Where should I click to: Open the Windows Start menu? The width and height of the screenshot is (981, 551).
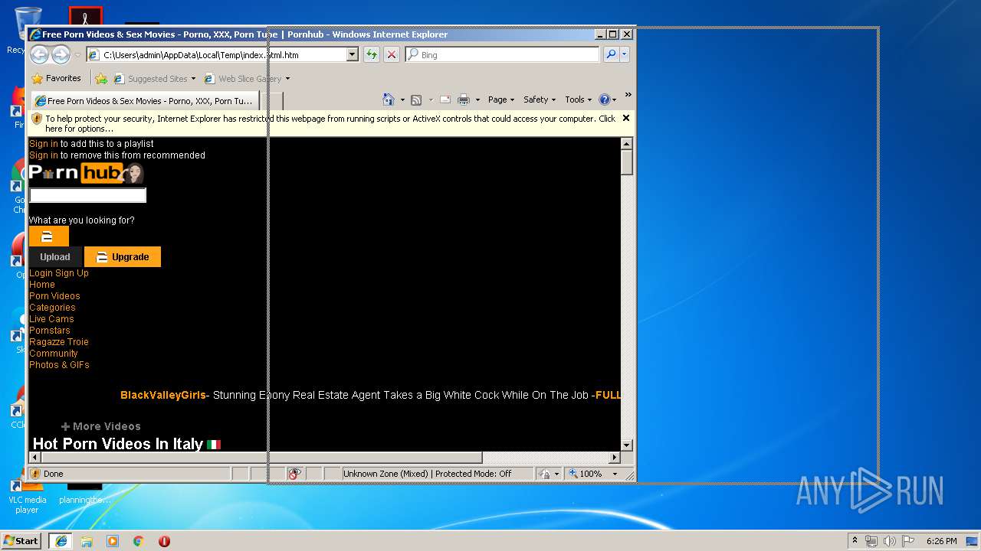pyautogui.click(x=21, y=541)
